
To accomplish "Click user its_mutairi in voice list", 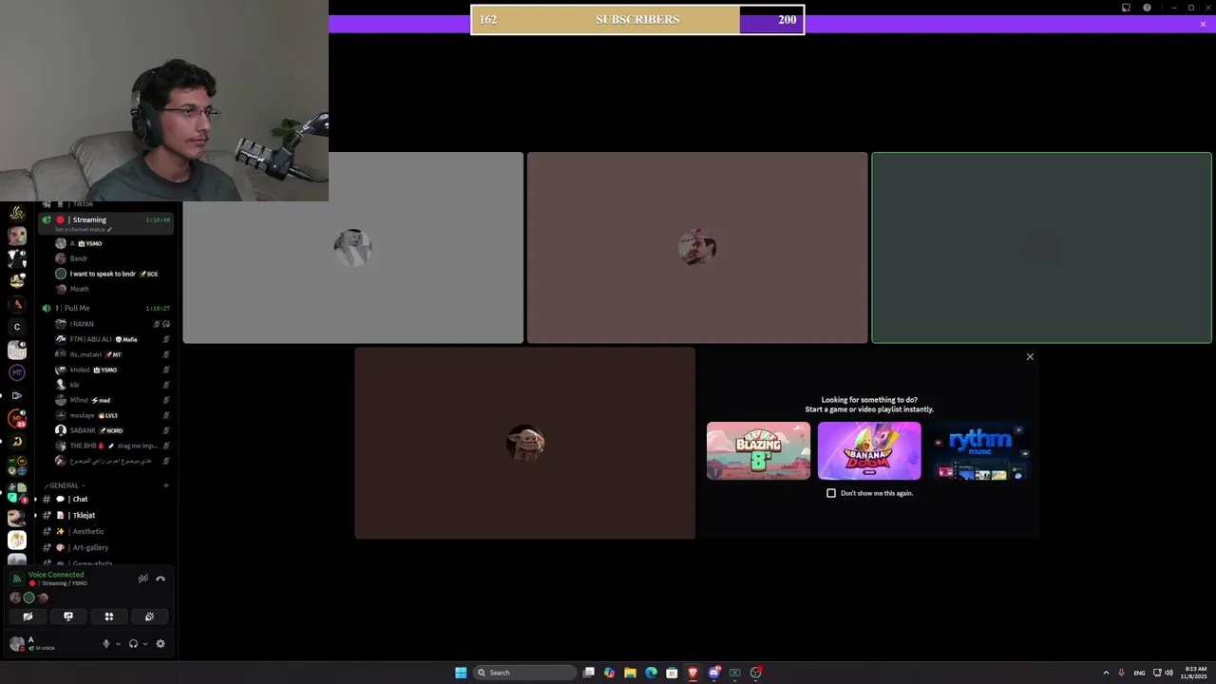I will pyautogui.click(x=112, y=354).
